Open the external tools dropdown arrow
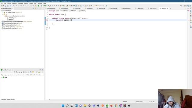Image resolution: width=192 pixels, height=108 pixels. pyautogui.click(x=51, y=6)
